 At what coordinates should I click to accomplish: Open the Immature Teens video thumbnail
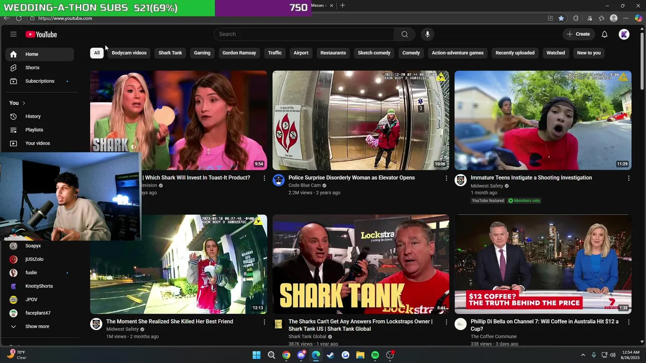[543, 120]
